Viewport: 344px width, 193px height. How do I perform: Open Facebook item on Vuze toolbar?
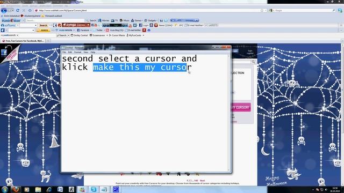[x=83, y=30]
